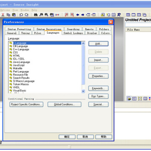Click the Import... button
Screen dimensions: 151x151
[98, 60]
